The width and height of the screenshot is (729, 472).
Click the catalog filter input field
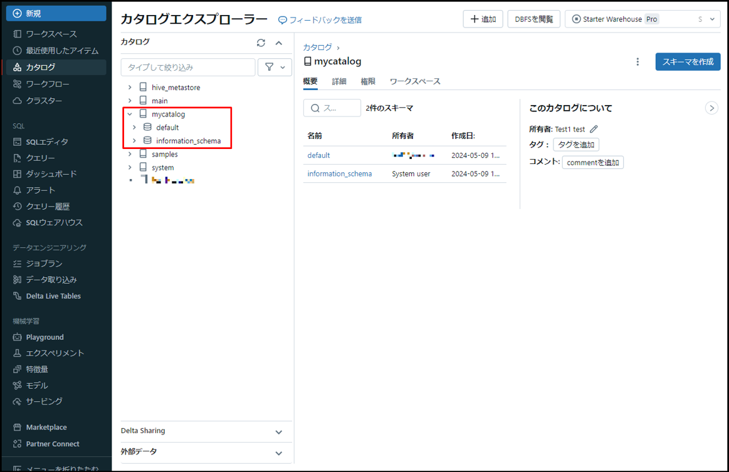(188, 68)
